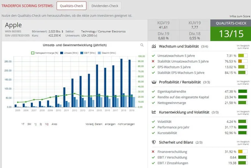Click the Kurs value 422,350 €
251x168 pixels.
pos(55,35)
